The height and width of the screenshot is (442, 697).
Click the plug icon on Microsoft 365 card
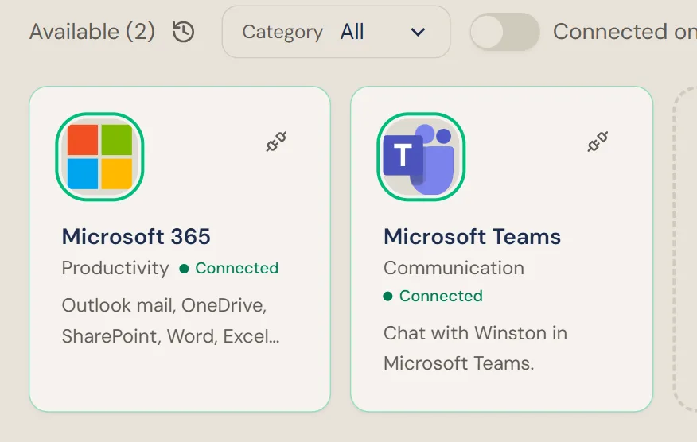tap(276, 142)
